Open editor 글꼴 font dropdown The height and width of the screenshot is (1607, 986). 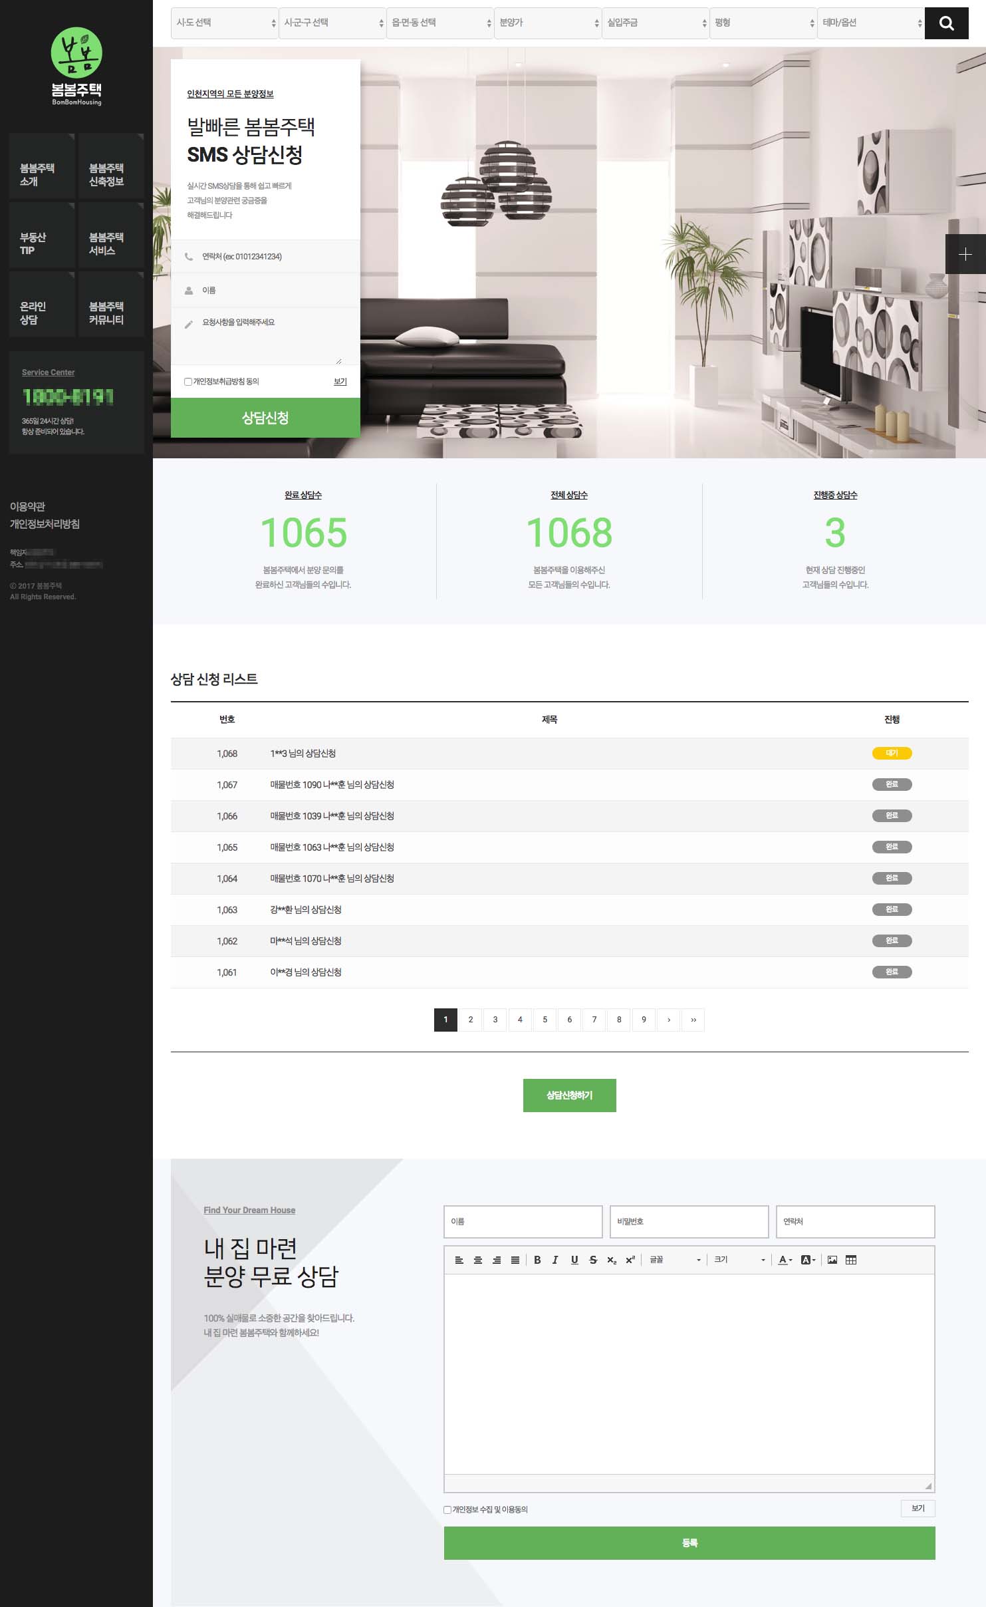tap(675, 1260)
